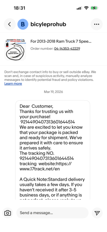Focus the Send a message field
This screenshot has height=232, width=107.
point(52,213)
